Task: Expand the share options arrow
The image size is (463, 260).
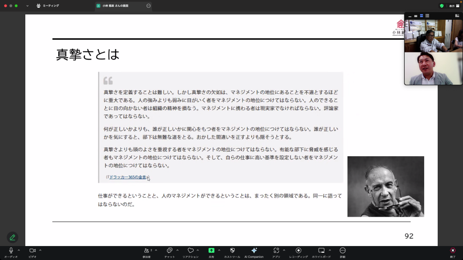Action: point(219,250)
